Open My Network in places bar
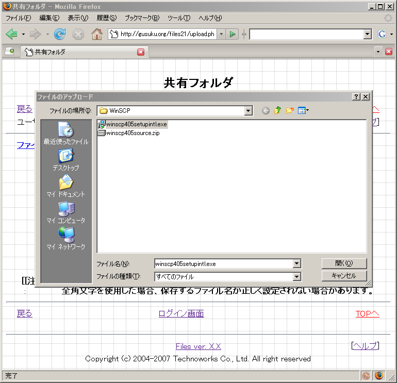 tap(66, 238)
